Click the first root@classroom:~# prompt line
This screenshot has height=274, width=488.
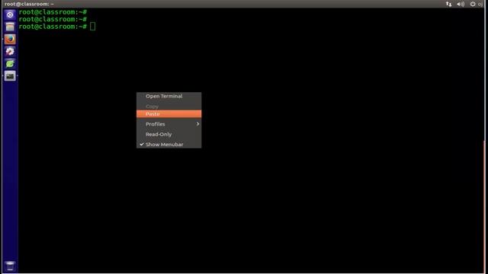click(53, 12)
